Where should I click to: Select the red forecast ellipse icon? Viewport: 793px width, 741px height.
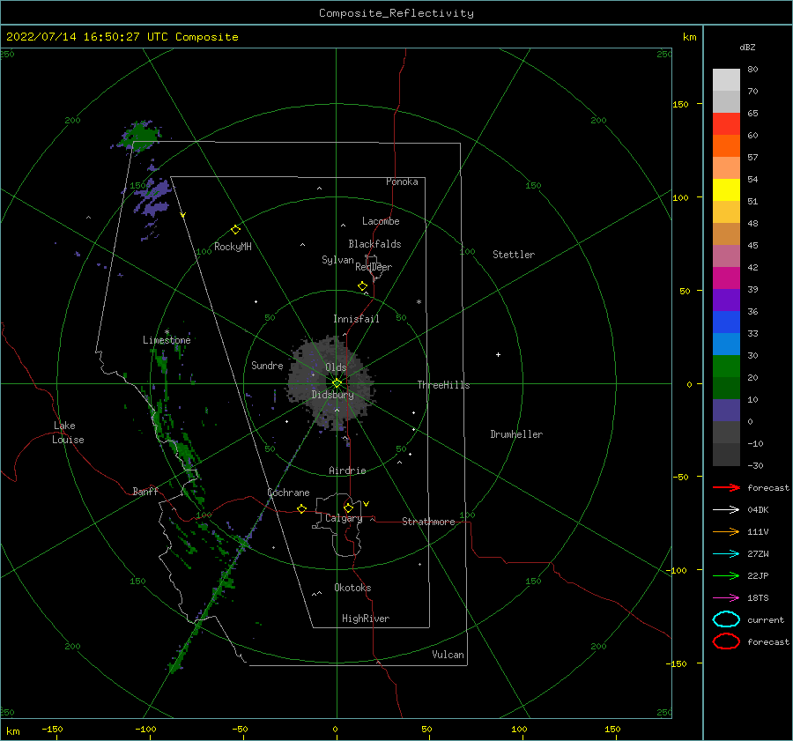726,641
